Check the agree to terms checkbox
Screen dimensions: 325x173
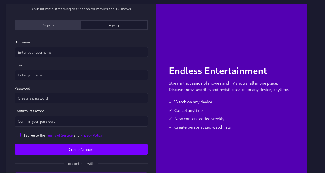point(19,135)
